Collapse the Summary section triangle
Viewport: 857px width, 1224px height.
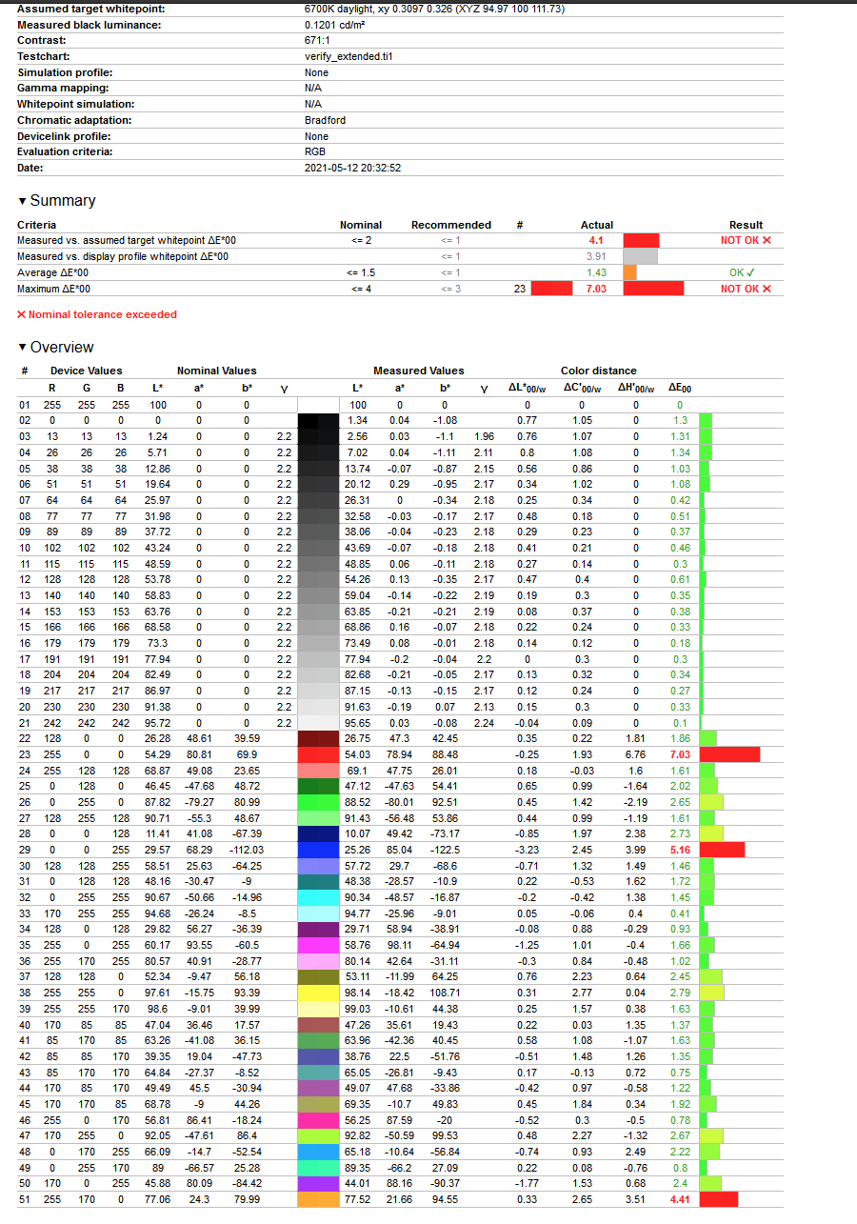[x=22, y=201]
